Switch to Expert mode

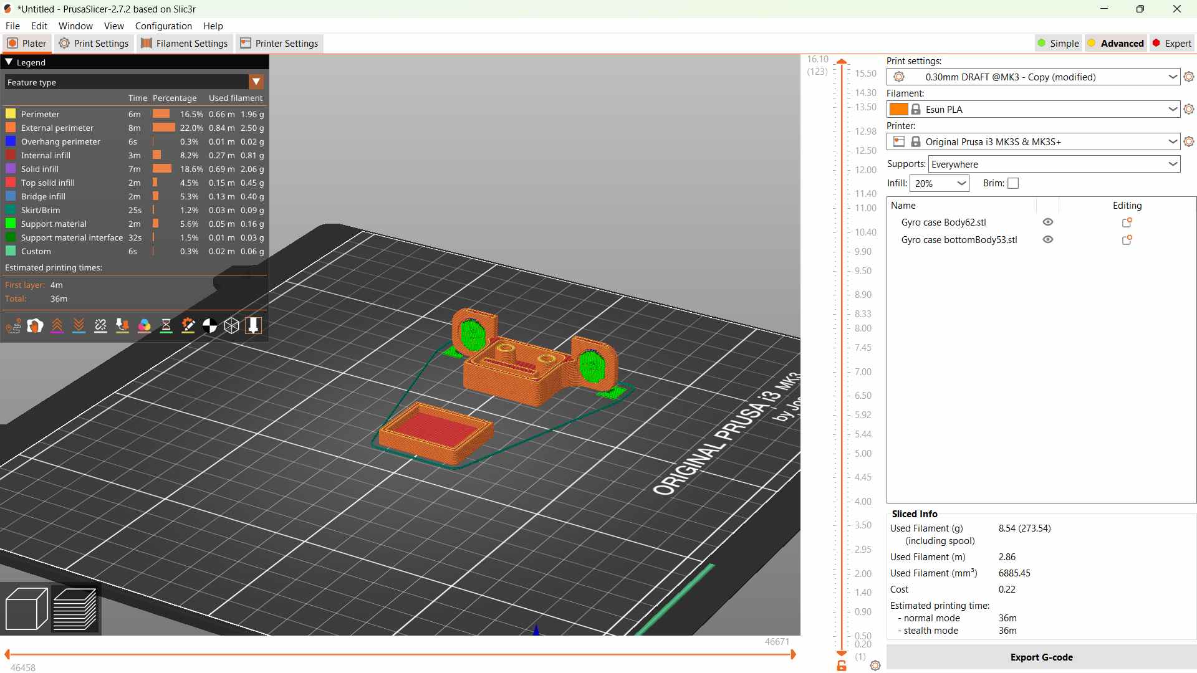click(x=1172, y=44)
